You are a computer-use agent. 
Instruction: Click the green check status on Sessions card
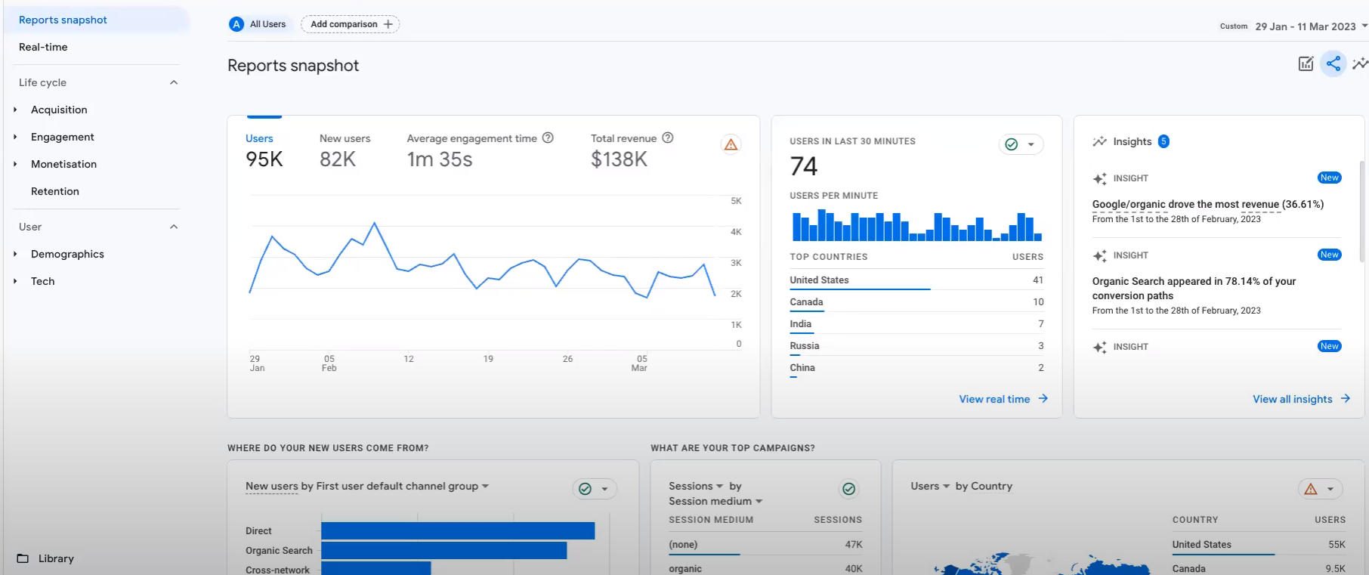[x=849, y=489]
